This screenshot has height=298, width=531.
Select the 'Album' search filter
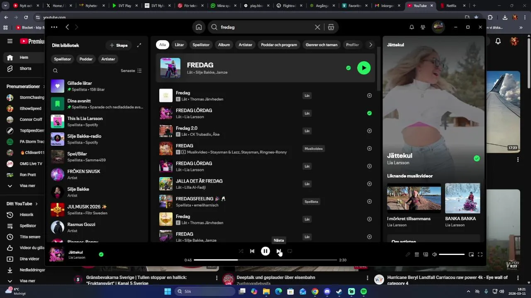pyautogui.click(x=224, y=45)
